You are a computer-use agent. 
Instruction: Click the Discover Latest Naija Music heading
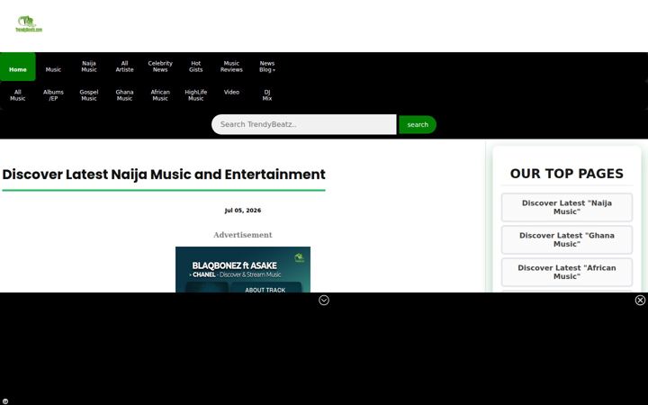click(164, 175)
